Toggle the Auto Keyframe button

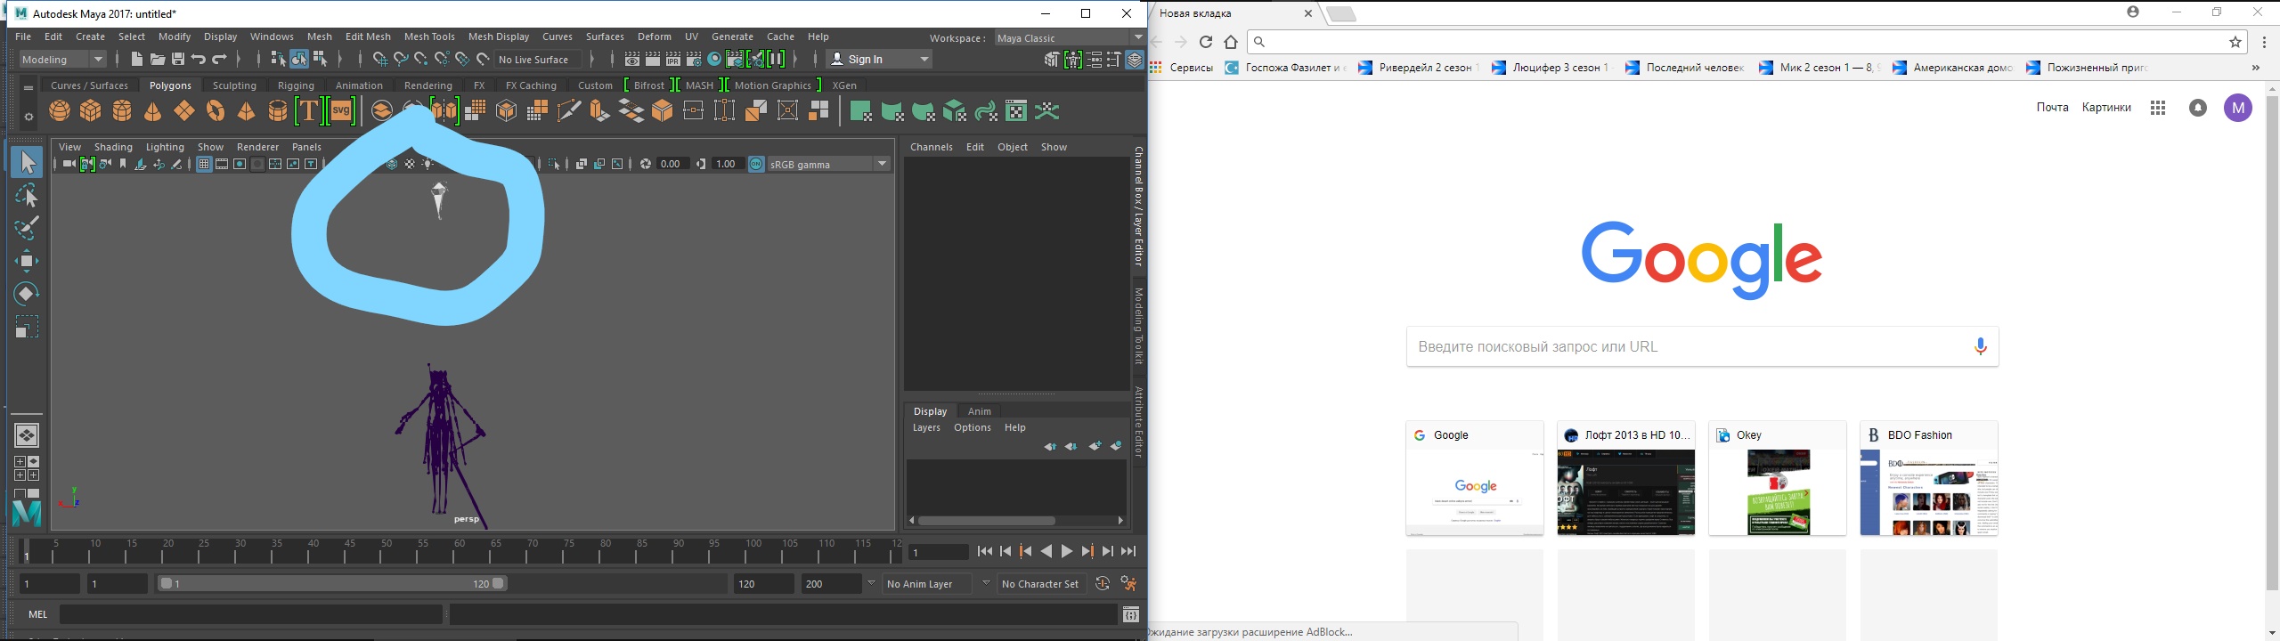point(1102,584)
